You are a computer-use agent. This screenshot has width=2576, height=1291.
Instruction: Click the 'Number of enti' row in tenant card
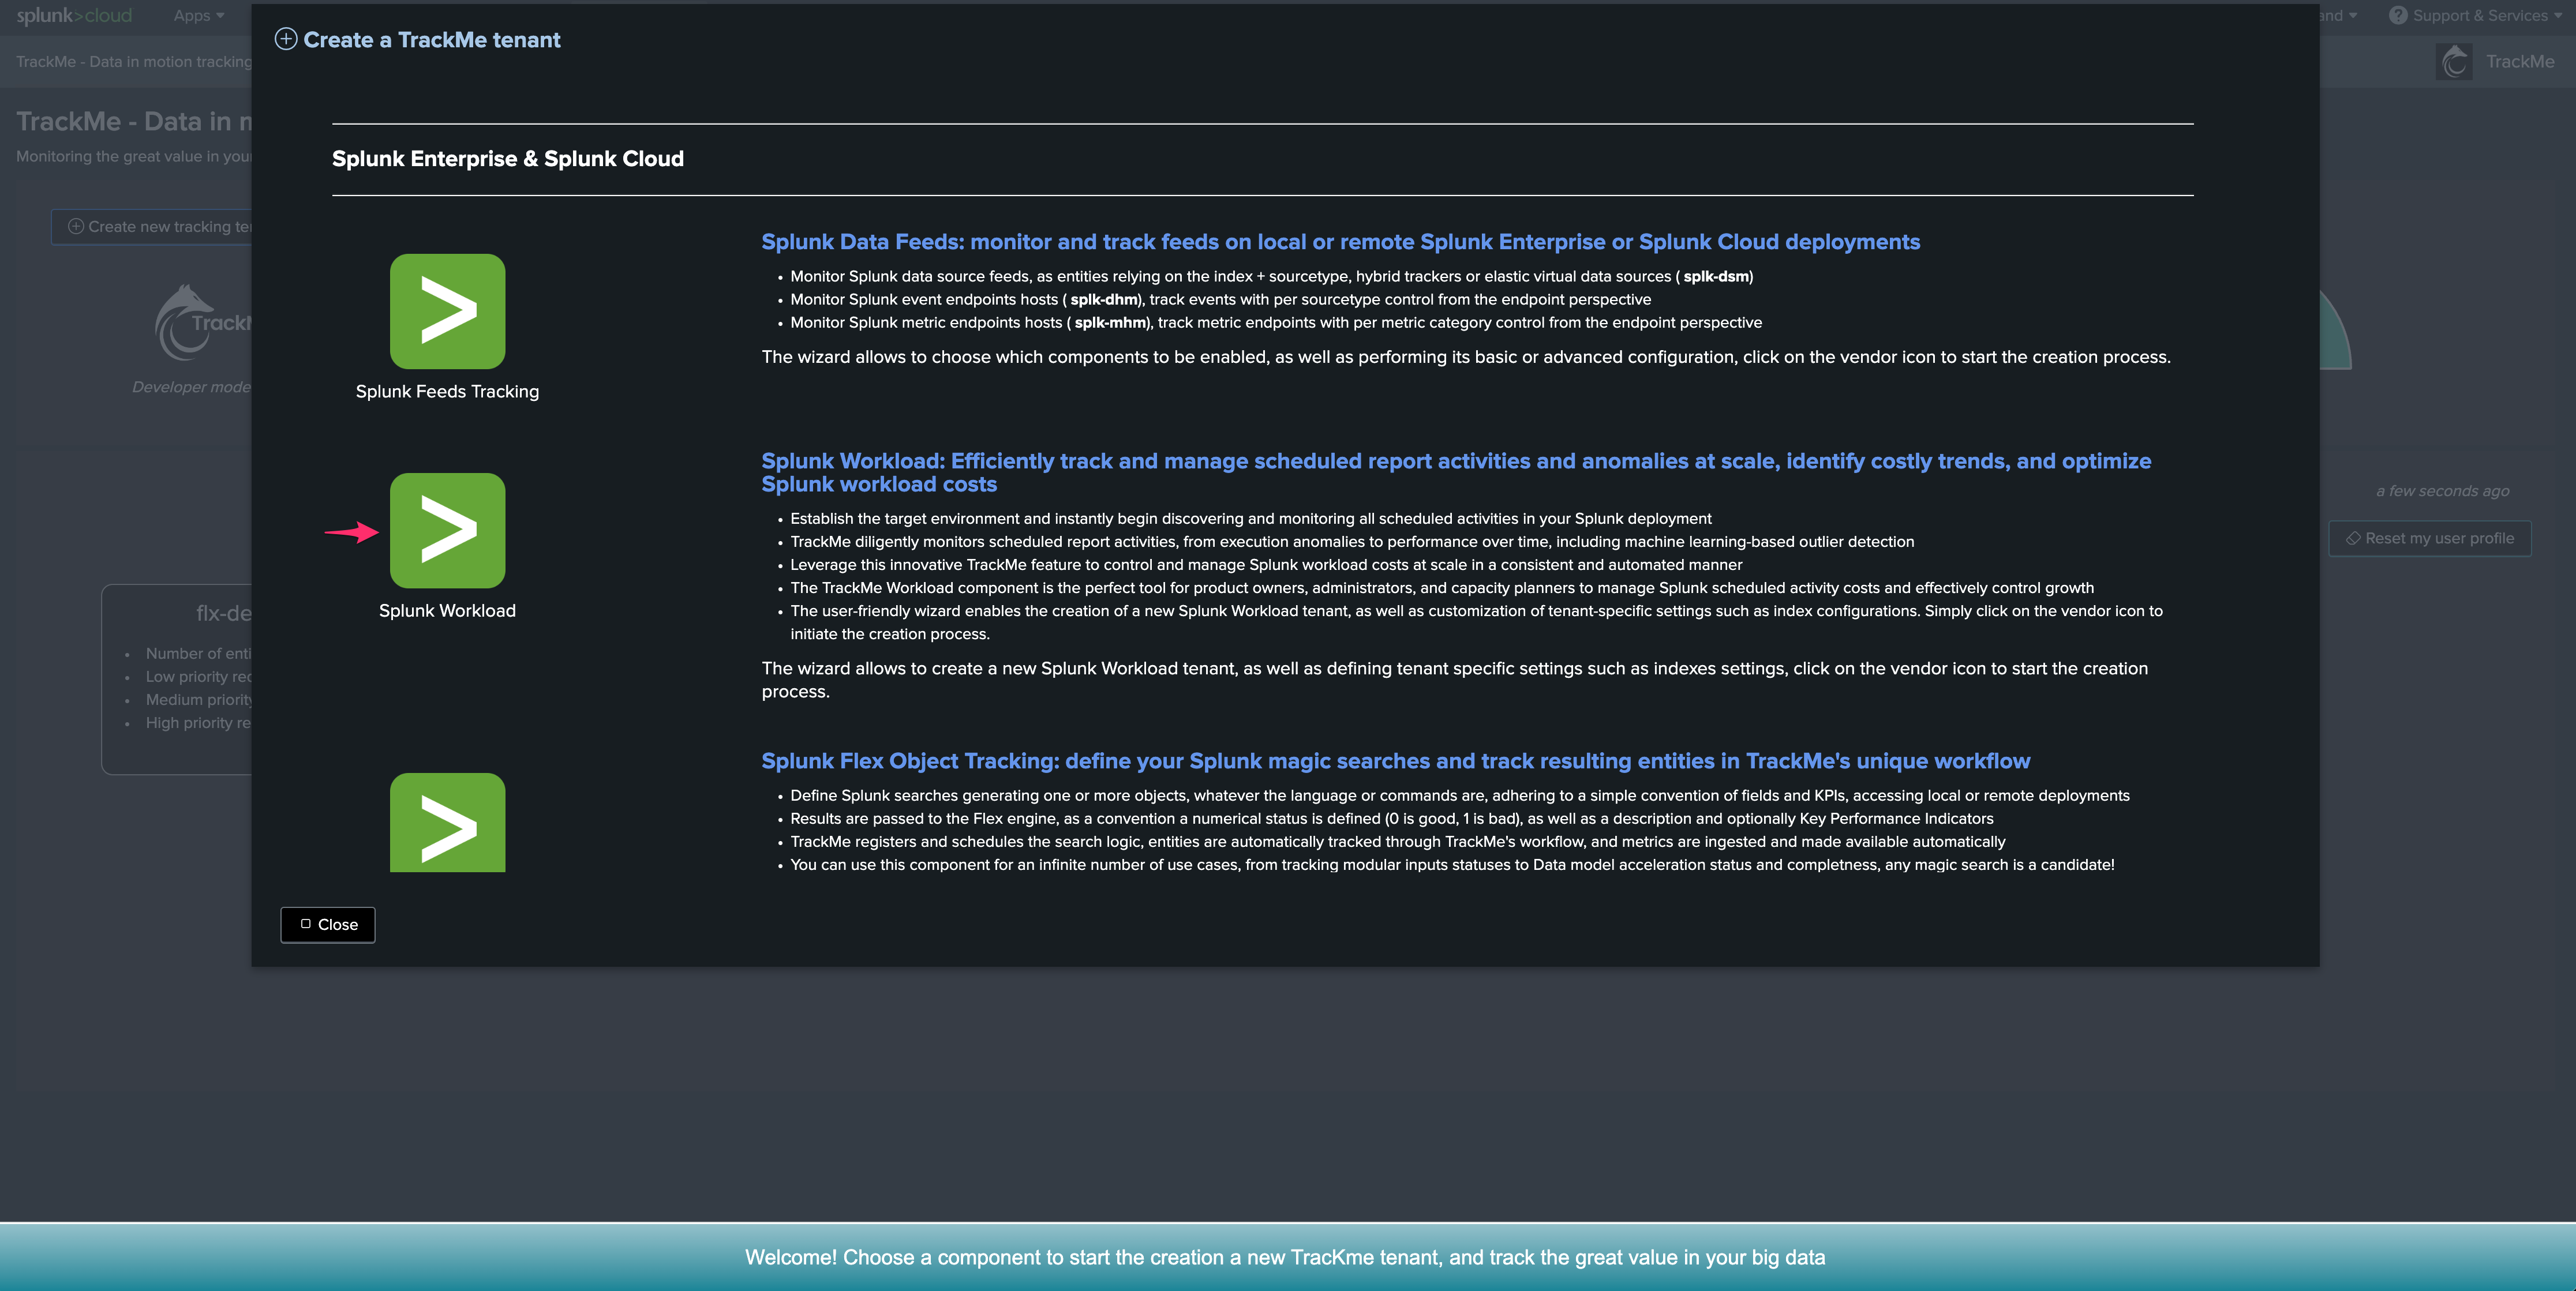[x=198, y=653]
